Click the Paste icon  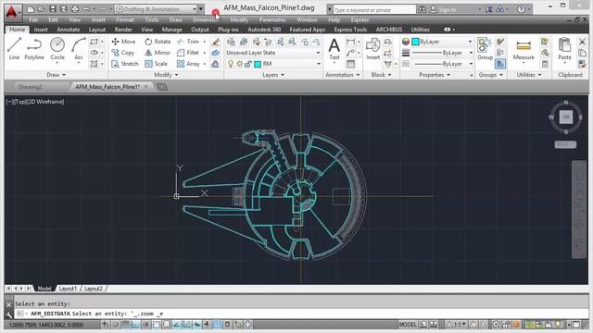pyautogui.click(x=564, y=48)
